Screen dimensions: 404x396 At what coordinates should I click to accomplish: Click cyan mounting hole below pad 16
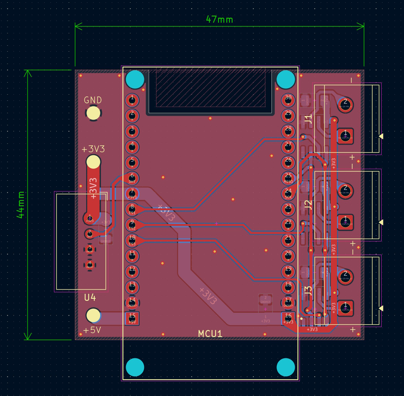click(x=286, y=367)
